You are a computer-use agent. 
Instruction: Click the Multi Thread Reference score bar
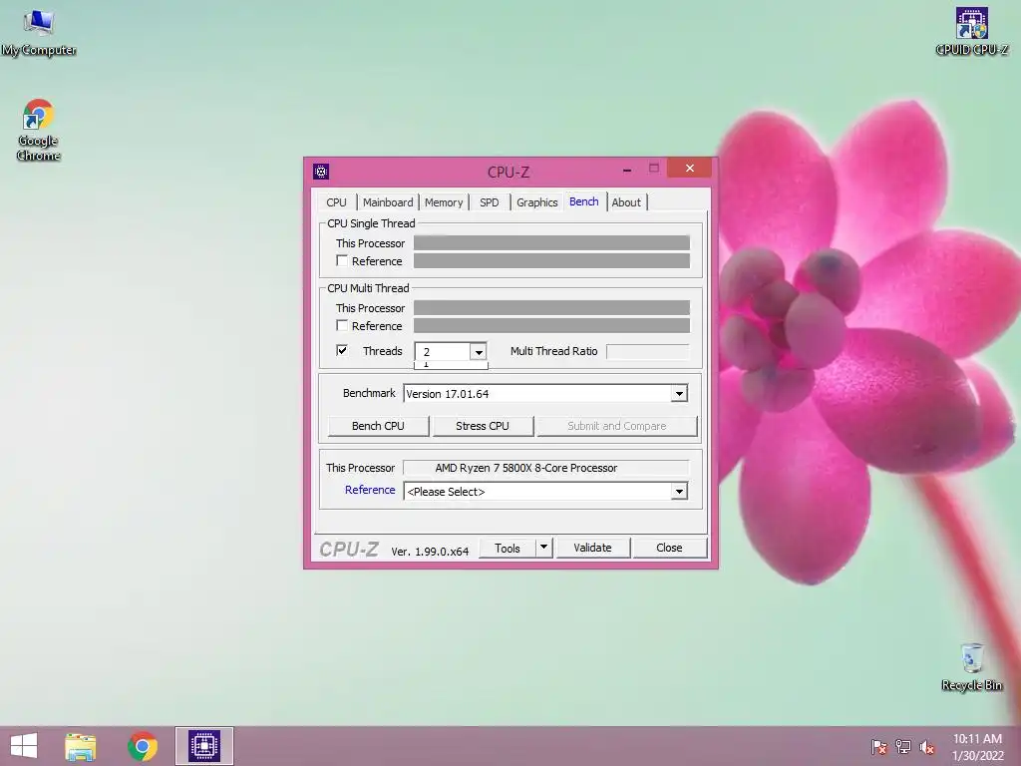click(x=551, y=326)
